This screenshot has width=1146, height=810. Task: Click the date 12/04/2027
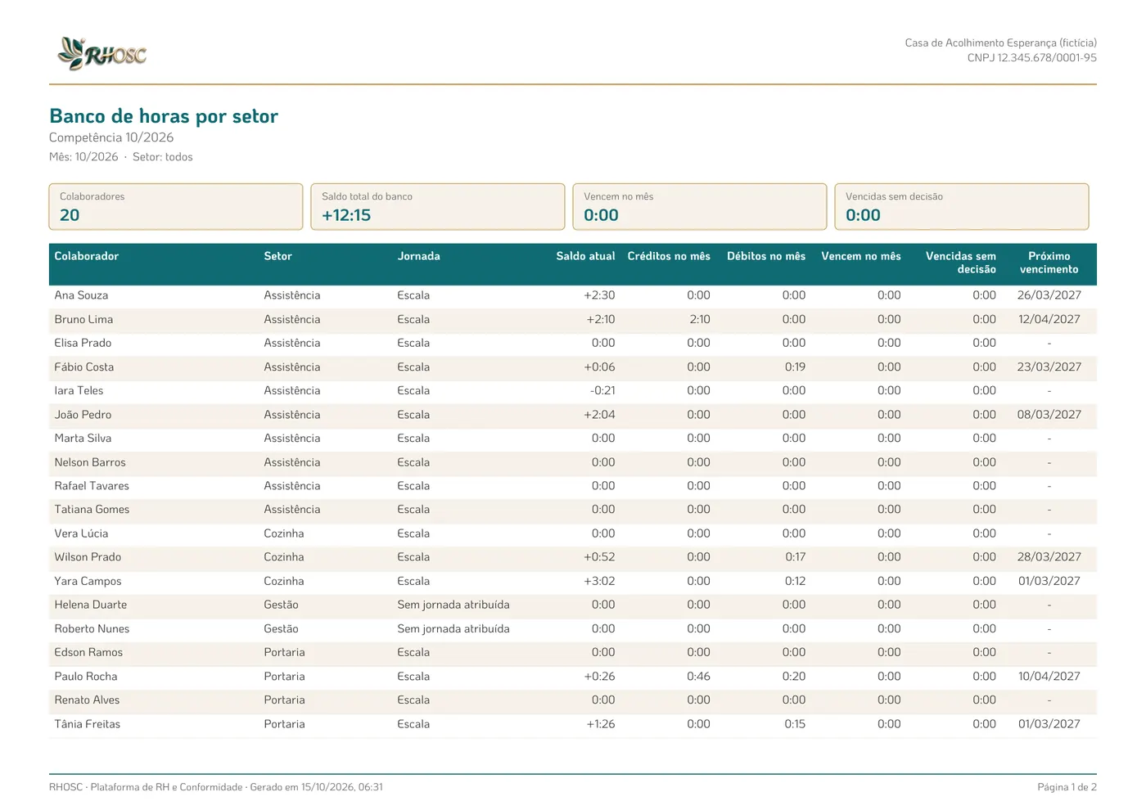coord(1049,319)
